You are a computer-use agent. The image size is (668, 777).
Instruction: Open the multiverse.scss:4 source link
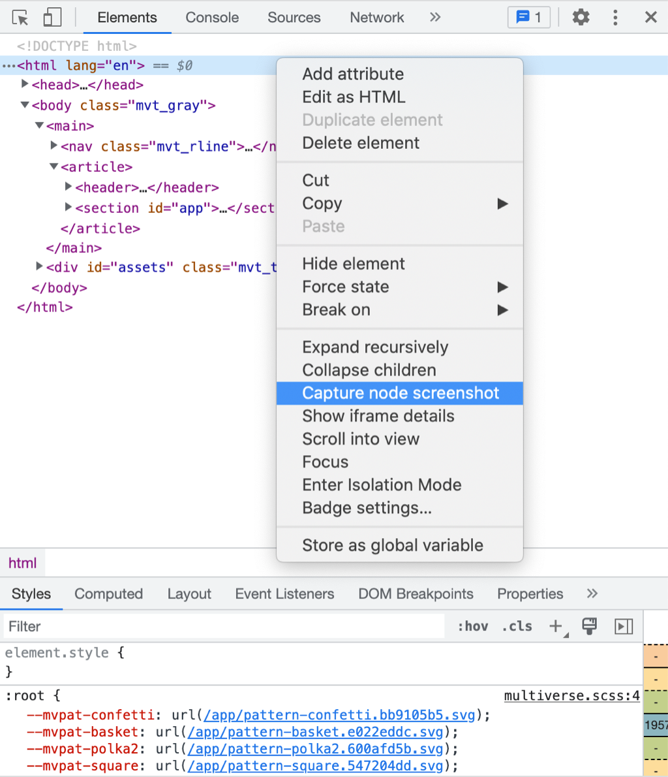coord(572,696)
